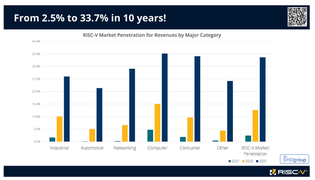Image resolution: width=315 pixels, height=180 pixels.
Task: Click the chart title text
Action: click(x=152, y=35)
